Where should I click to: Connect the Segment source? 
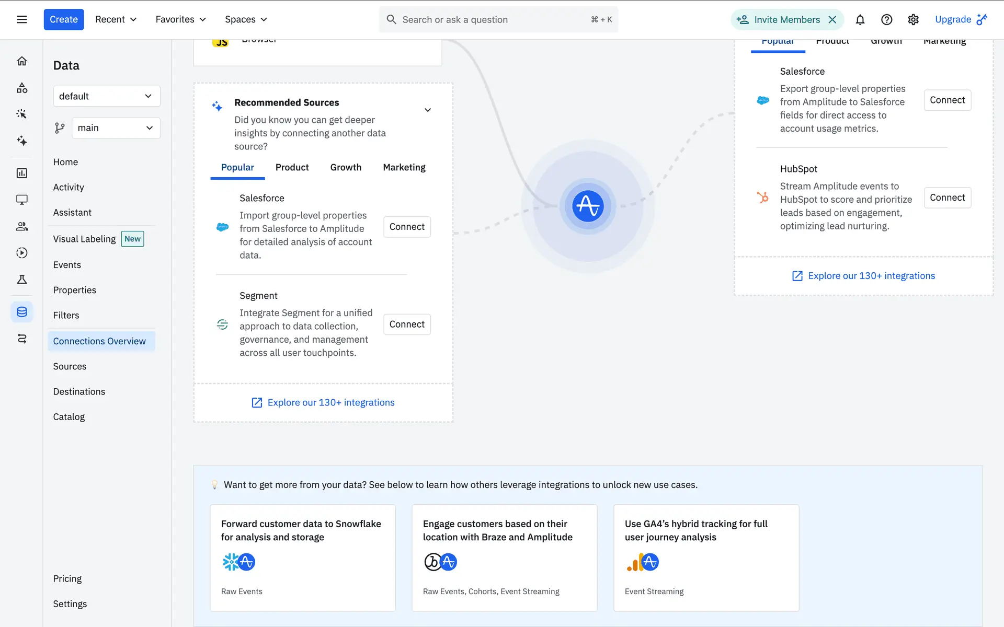pos(407,324)
